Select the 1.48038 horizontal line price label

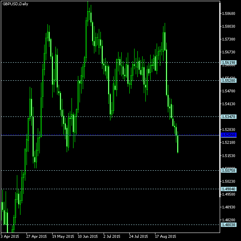(229, 225)
